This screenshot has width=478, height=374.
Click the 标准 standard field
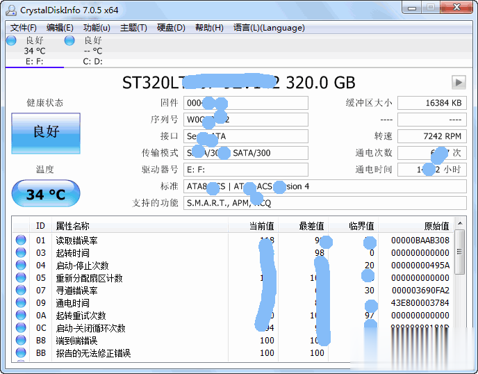click(x=325, y=186)
